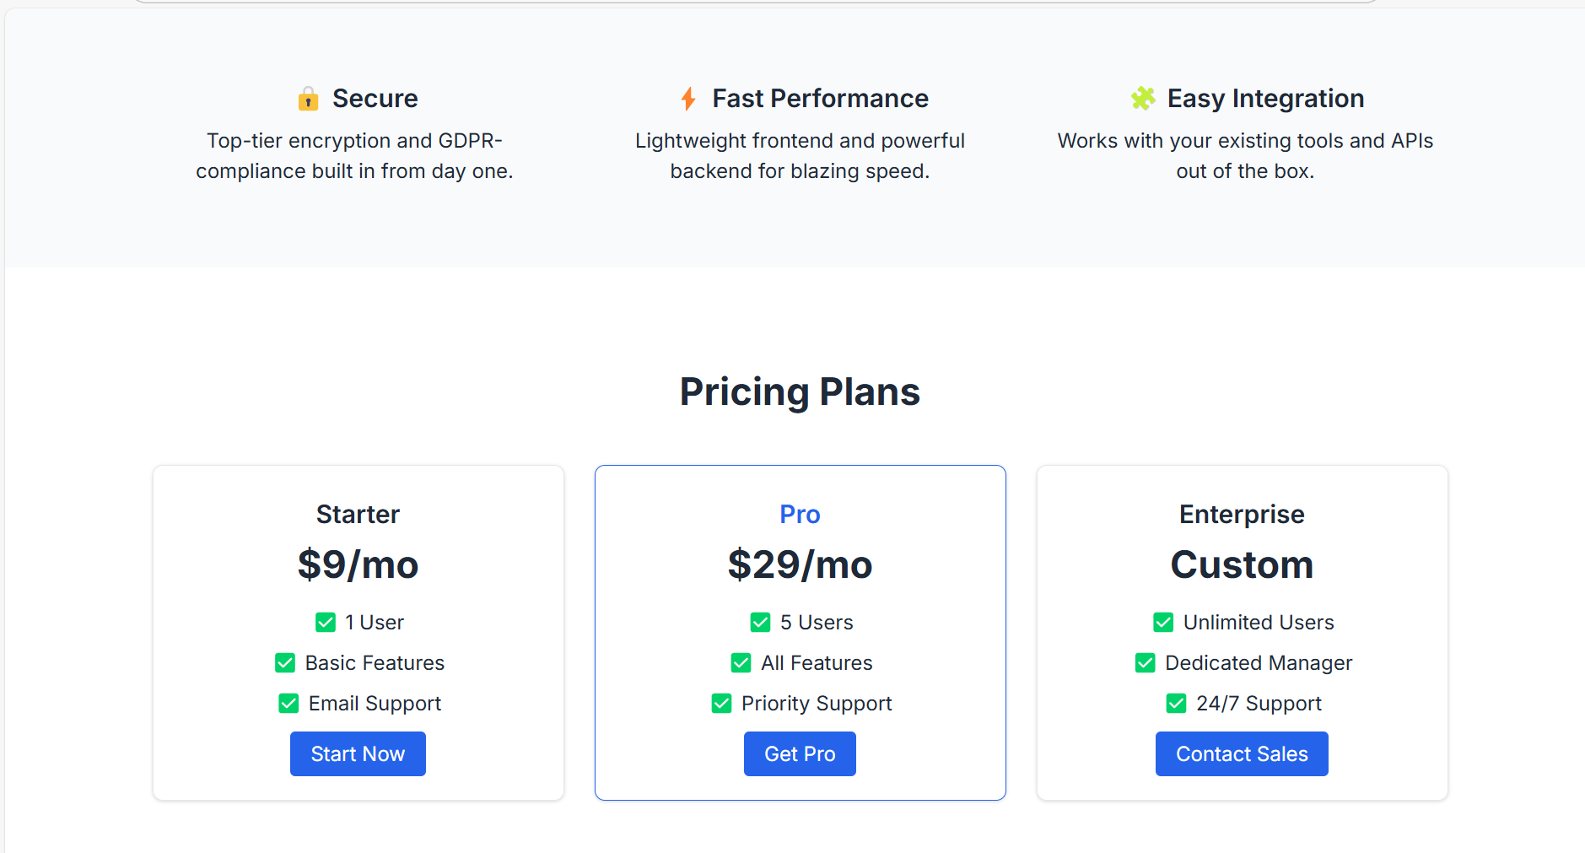Viewport: 1585px width, 853px height.
Task: Click the checkmark beside Unlimited Users
Action: 1163,623
